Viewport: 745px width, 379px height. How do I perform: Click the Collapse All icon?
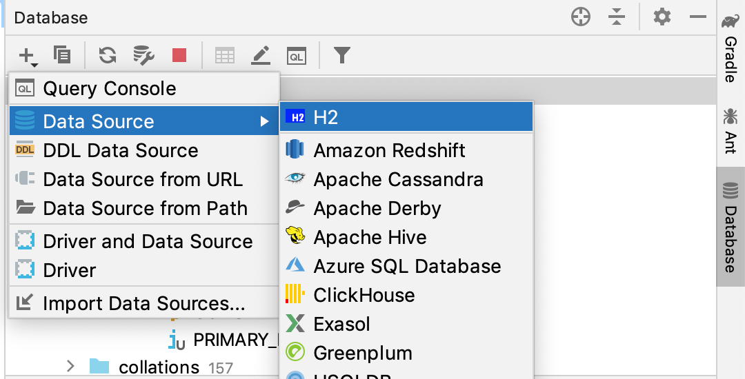(x=616, y=17)
